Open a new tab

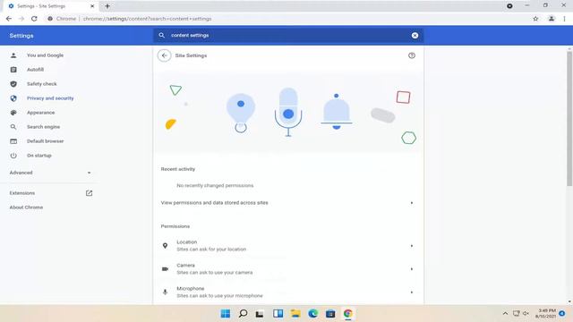click(x=107, y=6)
